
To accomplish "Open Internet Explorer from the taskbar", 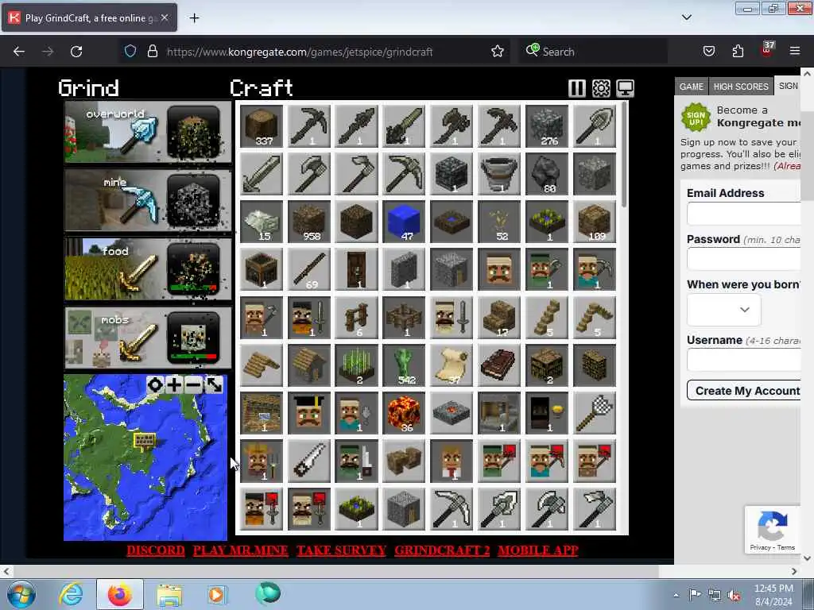I will tap(71, 594).
